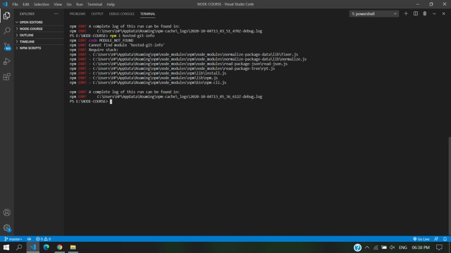Viewport: 451px width, 253px height.
Task: Open the Help menu
Action: (110, 4)
